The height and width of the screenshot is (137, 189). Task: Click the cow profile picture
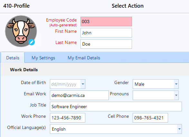21,31
